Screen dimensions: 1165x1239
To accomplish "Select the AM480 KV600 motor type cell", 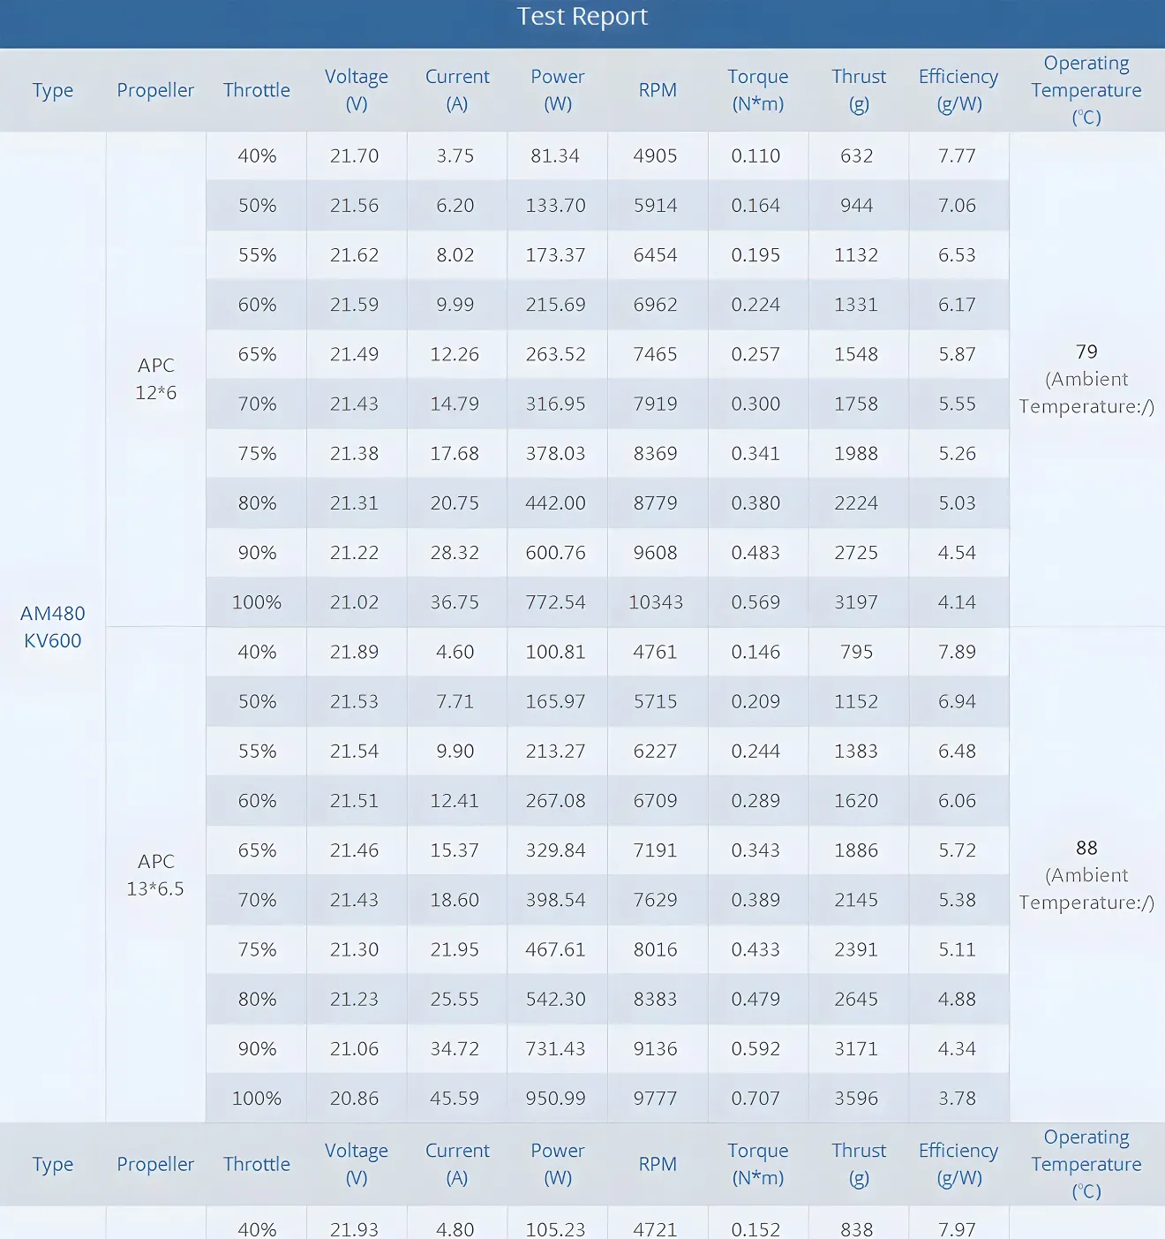I will point(53,627).
